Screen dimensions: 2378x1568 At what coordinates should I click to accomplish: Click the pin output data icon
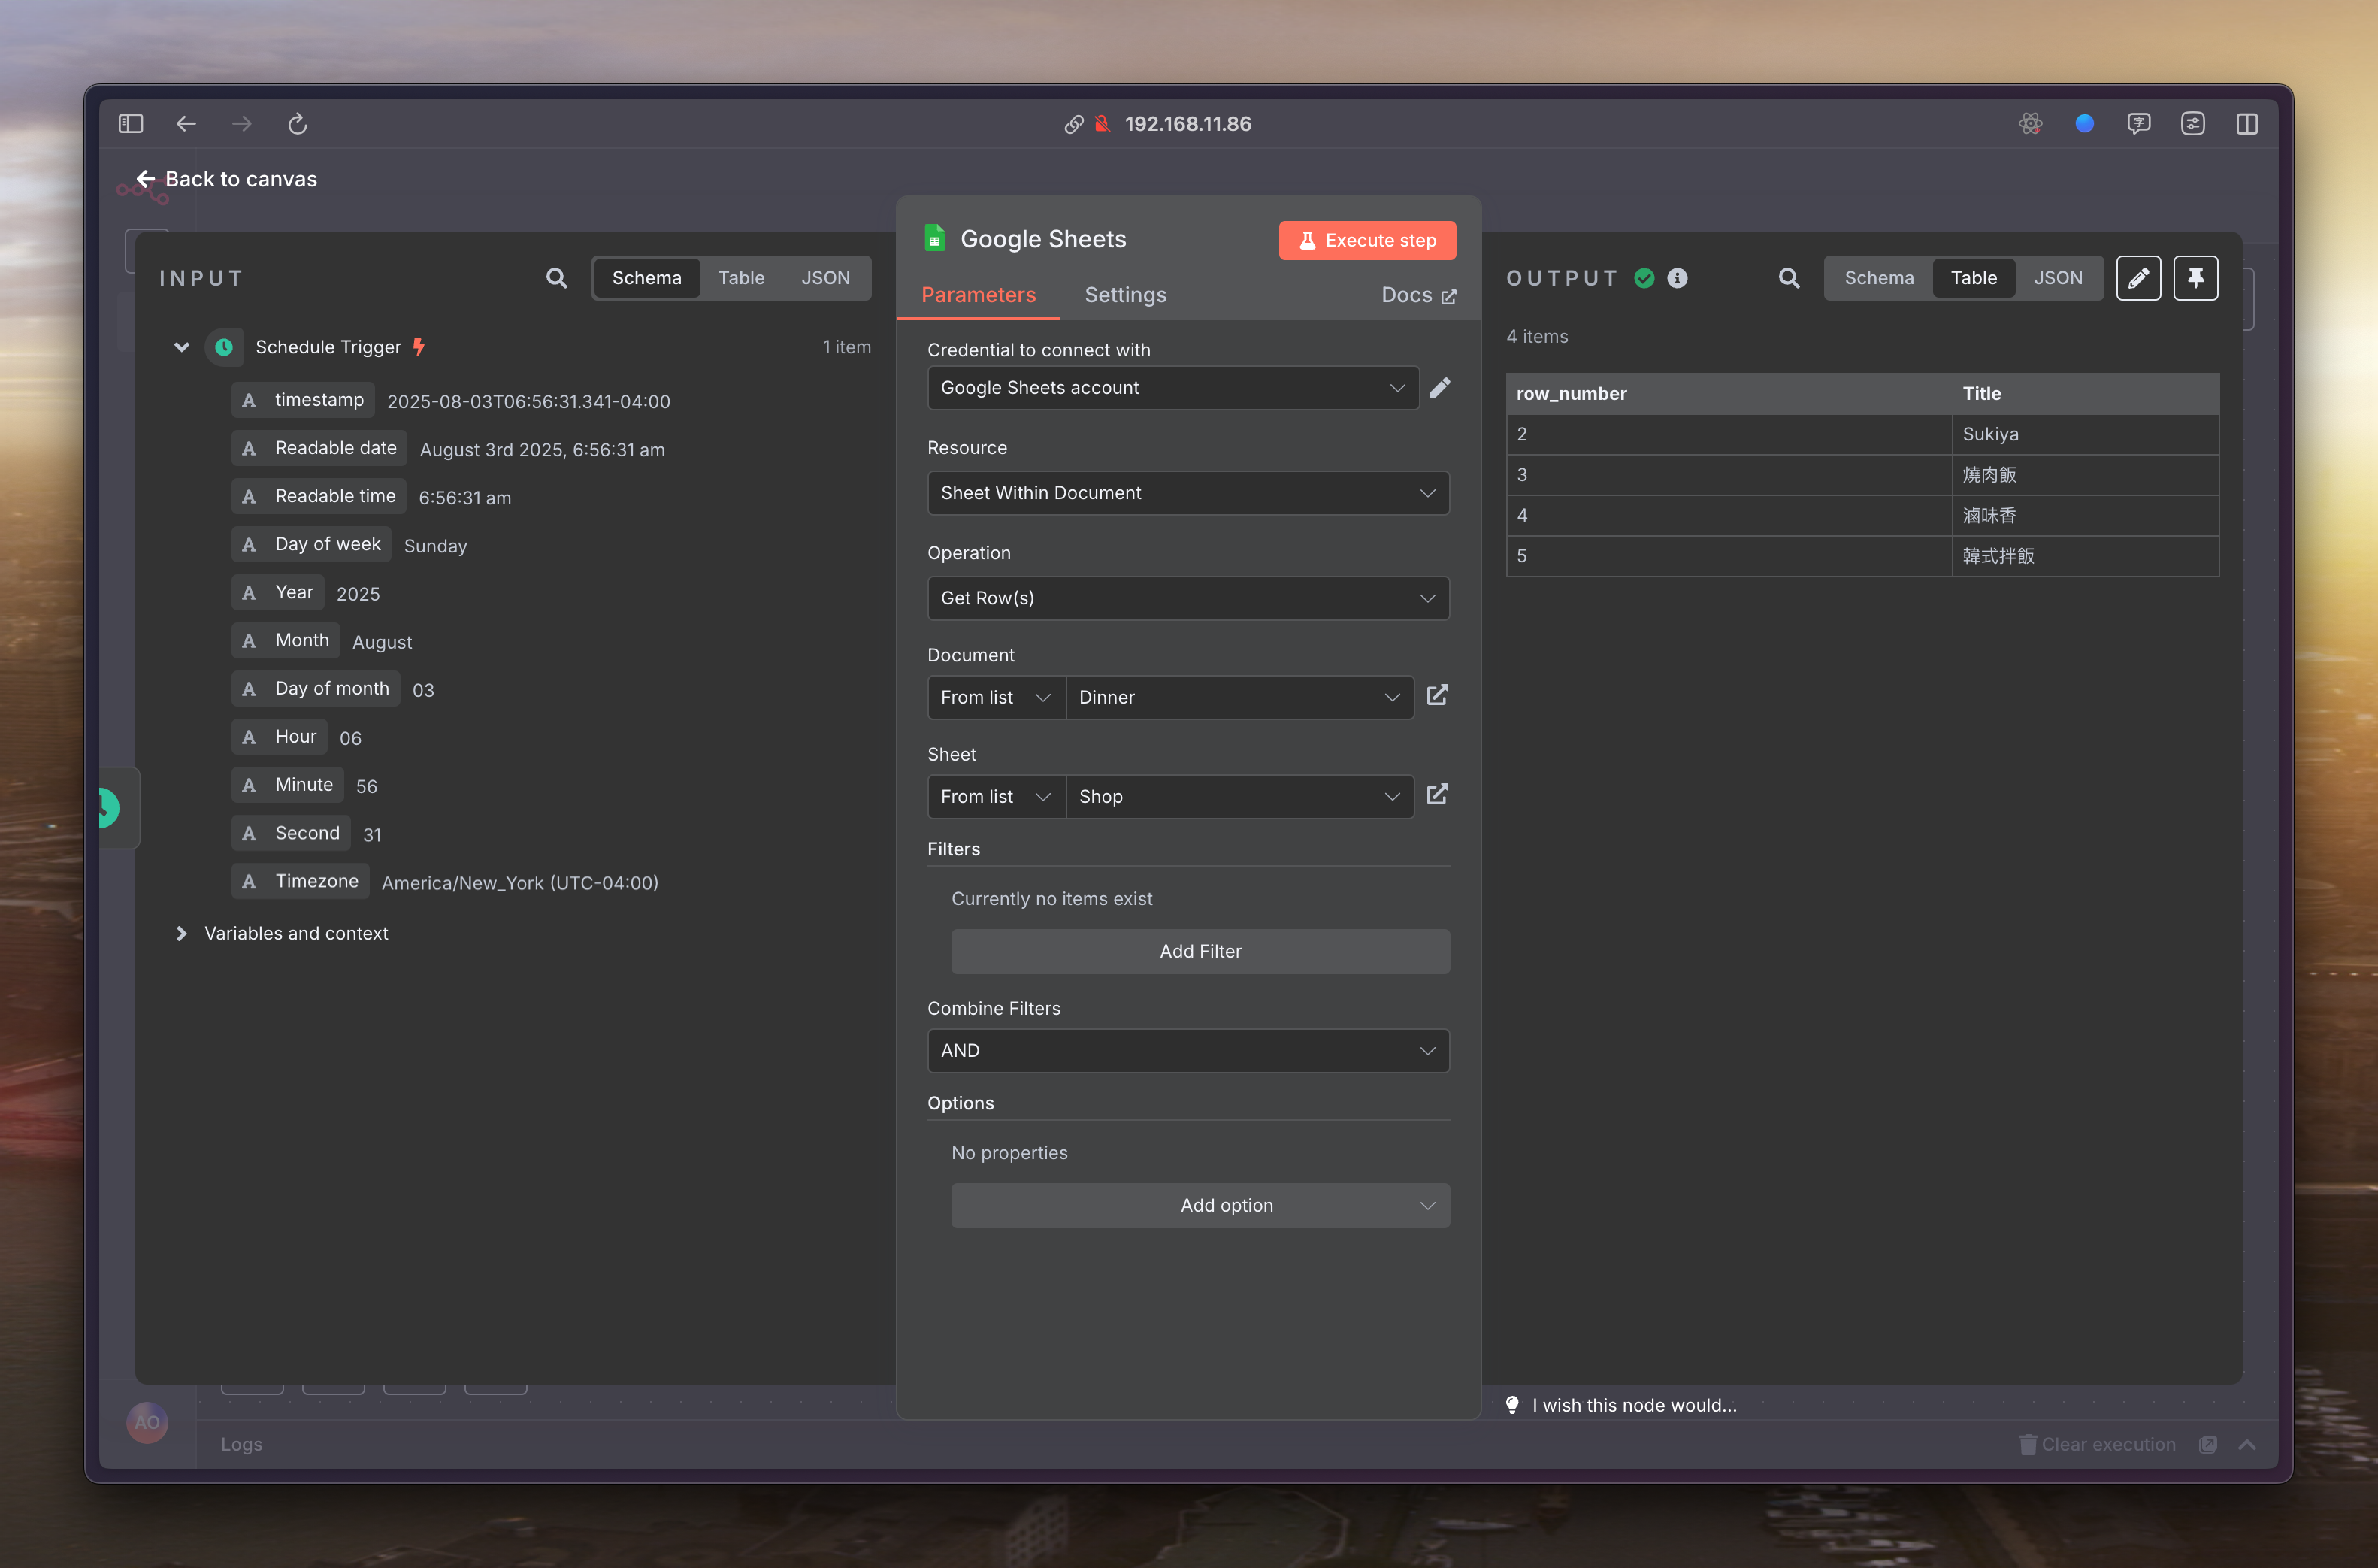[2195, 278]
